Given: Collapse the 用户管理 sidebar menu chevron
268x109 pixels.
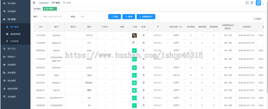Looking at the screenshot, I should click(x=27, y=19).
